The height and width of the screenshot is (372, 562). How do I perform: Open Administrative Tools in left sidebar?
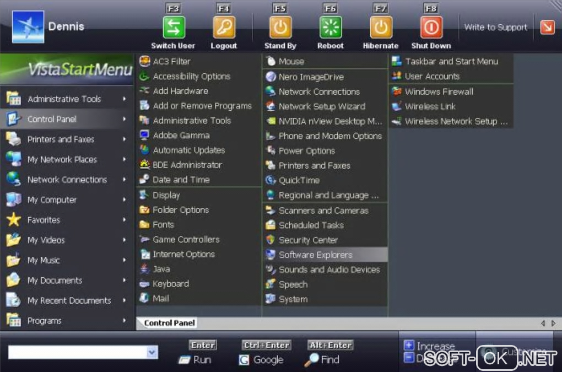tap(67, 99)
